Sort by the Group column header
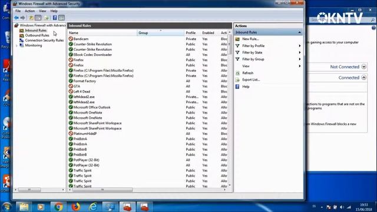The image size is (377, 212). tap(160, 33)
